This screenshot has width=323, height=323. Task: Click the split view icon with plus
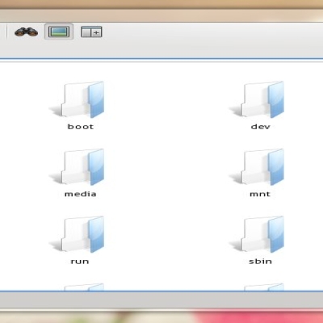pyautogui.click(x=91, y=31)
